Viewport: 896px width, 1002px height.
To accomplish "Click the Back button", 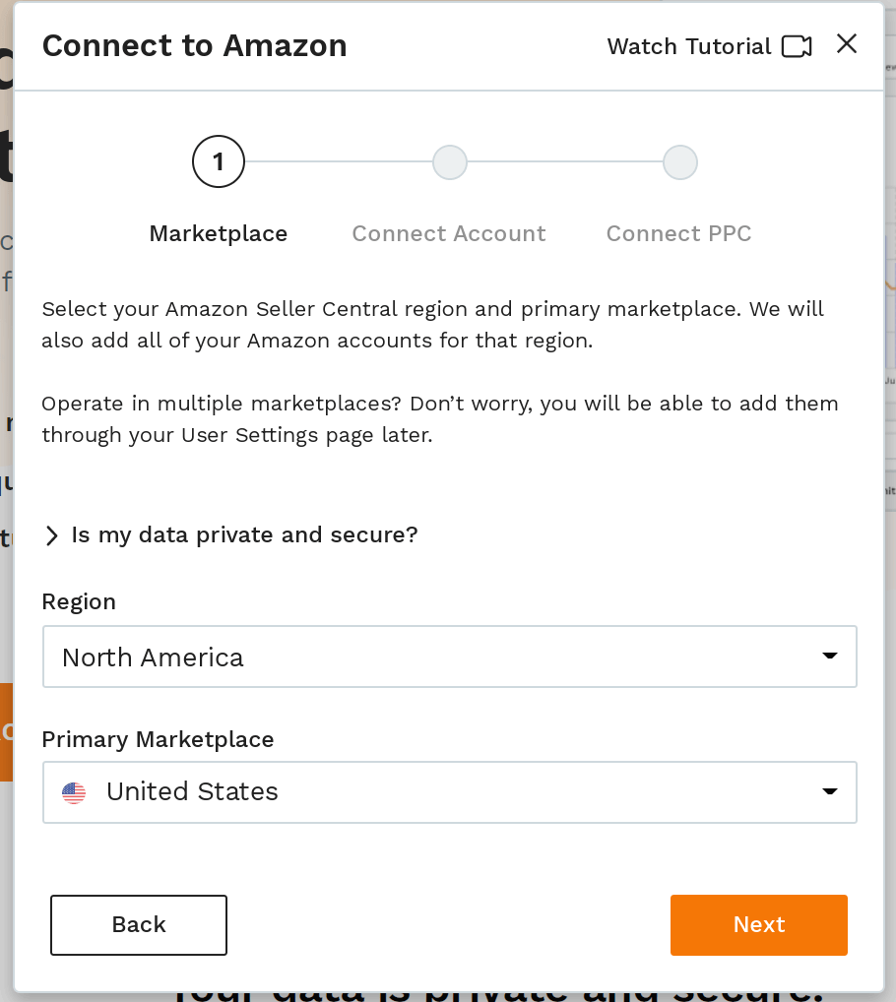I will 139,925.
